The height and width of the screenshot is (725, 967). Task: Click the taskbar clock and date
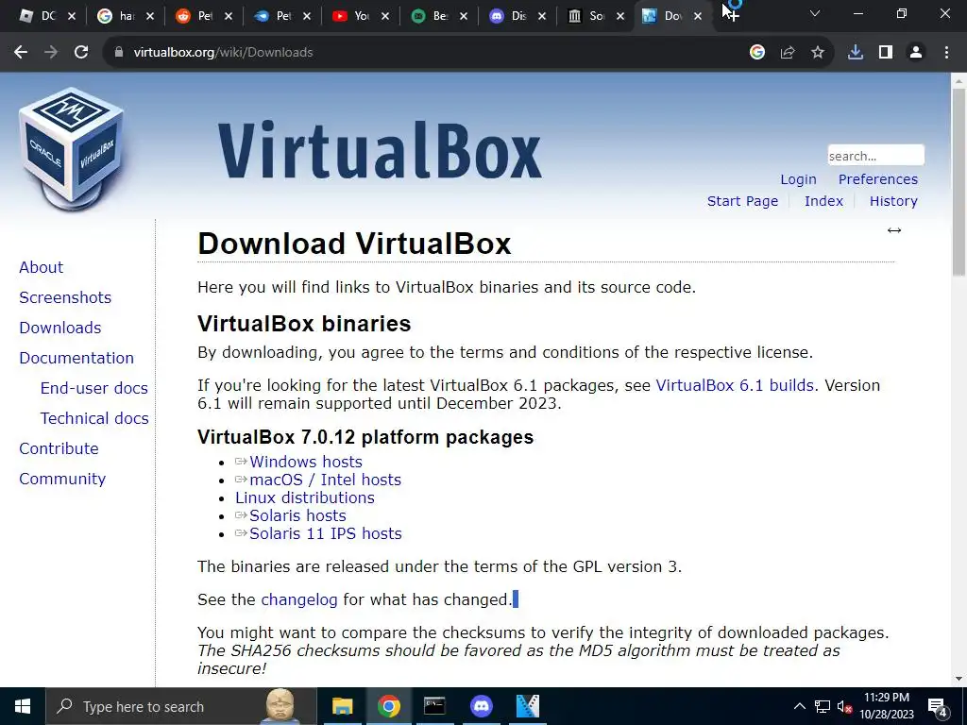(887, 706)
